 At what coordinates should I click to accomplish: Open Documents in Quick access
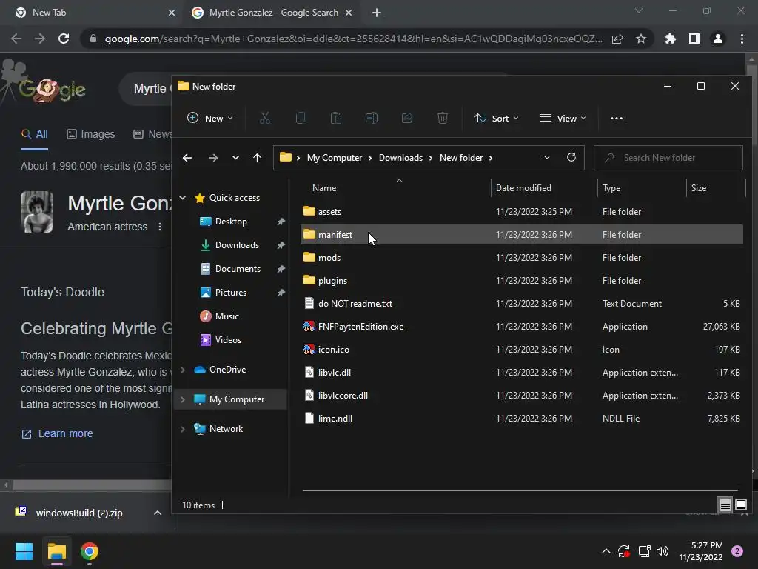238,268
